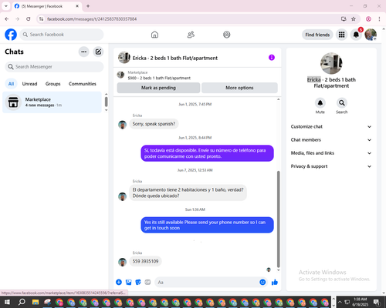This screenshot has width=386, height=308.
Task: Open the Groups icon in top navigation
Action: tap(227, 35)
